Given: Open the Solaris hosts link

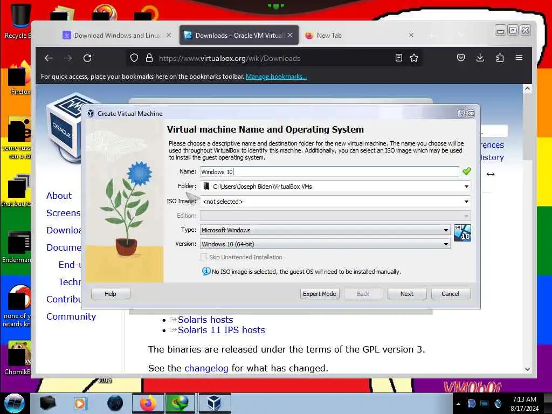Looking at the screenshot, I should (x=205, y=320).
